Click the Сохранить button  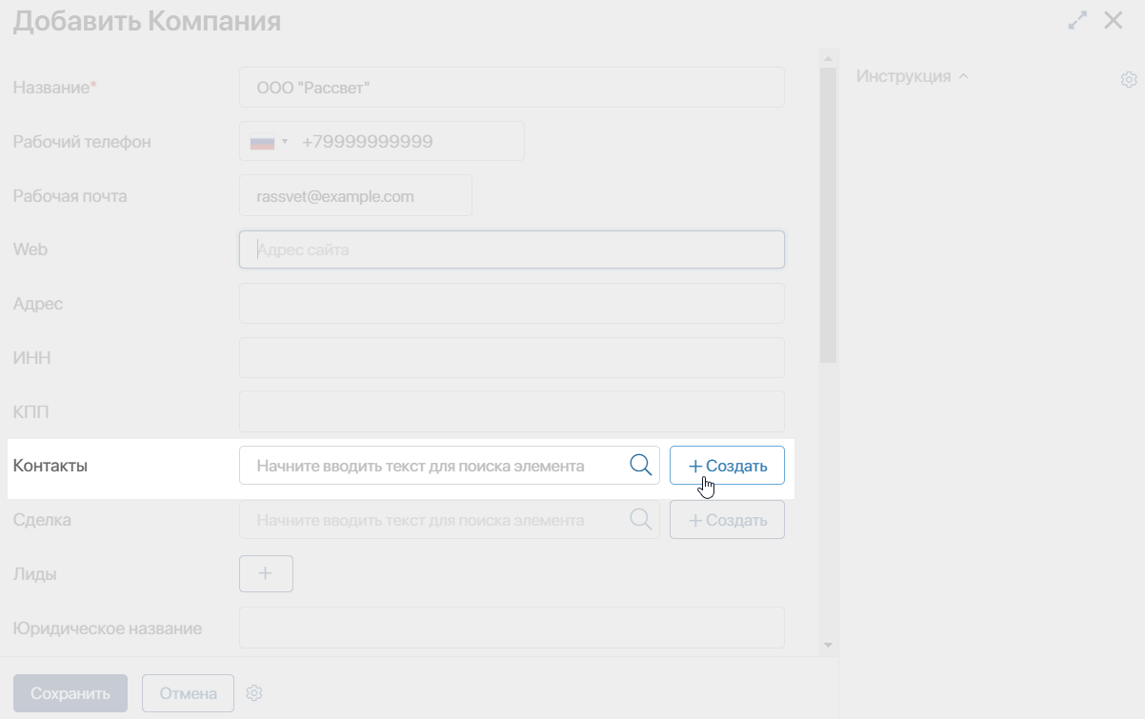[70, 693]
